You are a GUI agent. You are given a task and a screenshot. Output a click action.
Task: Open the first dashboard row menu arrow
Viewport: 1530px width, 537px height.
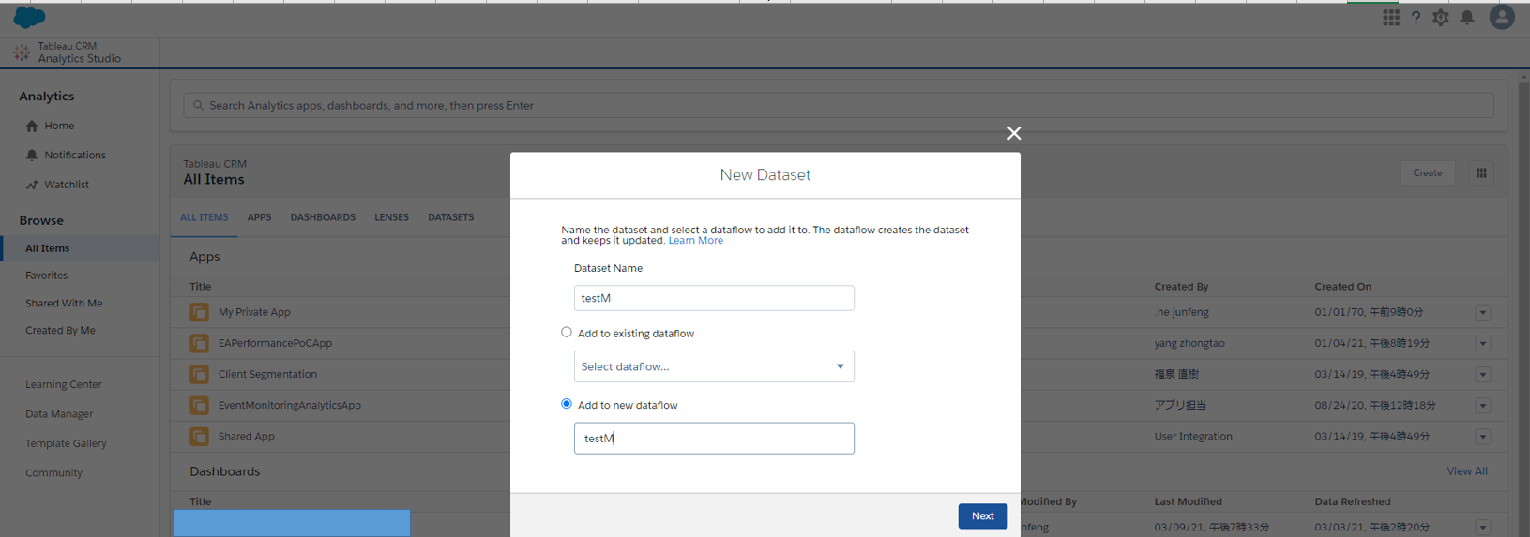pos(1483,527)
